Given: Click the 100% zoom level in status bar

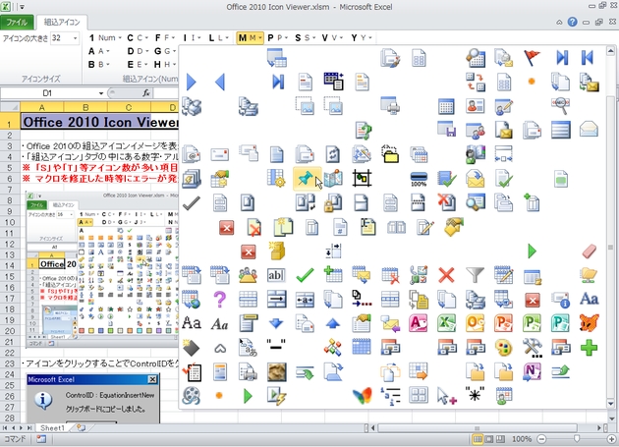Looking at the screenshot, I should (x=522, y=439).
